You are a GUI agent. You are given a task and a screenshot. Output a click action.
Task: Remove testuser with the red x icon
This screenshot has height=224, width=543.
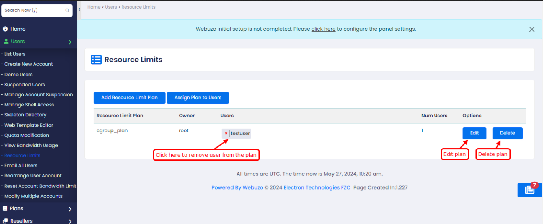click(x=226, y=133)
